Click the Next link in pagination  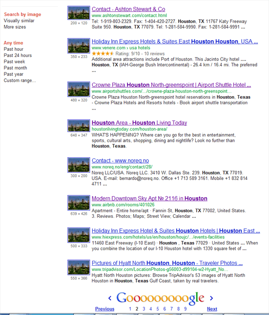(212, 309)
